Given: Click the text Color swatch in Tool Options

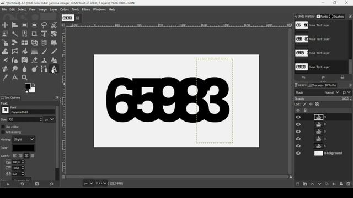Looking at the screenshot, I should pyautogui.click(x=24, y=148).
